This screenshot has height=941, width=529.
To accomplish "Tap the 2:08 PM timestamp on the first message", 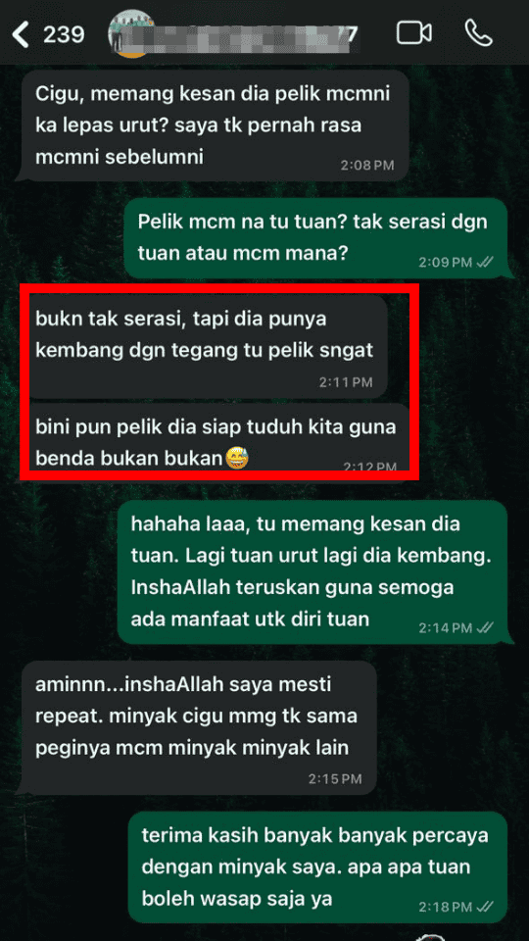I will pyautogui.click(x=367, y=165).
